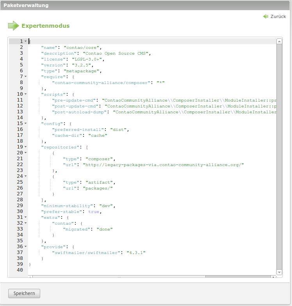
Task: Fold the "require" block at line 7
Action: click(25, 77)
